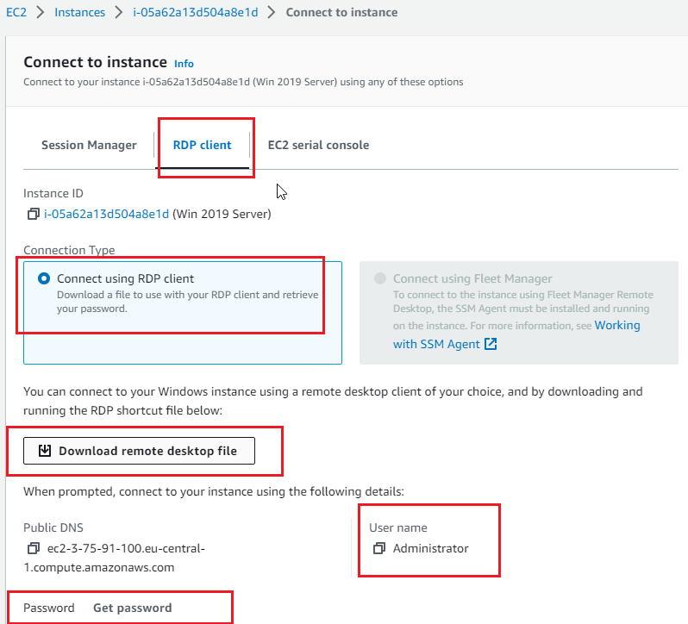Open Instances breadcrumb link
This screenshot has width=688, height=624.
tap(80, 12)
